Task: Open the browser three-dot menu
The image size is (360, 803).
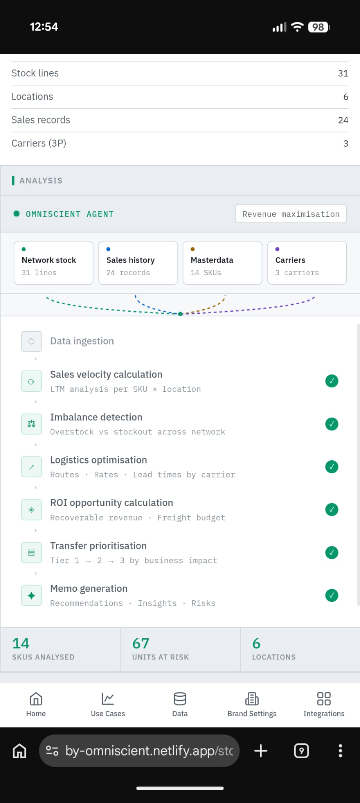Action: (x=340, y=751)
